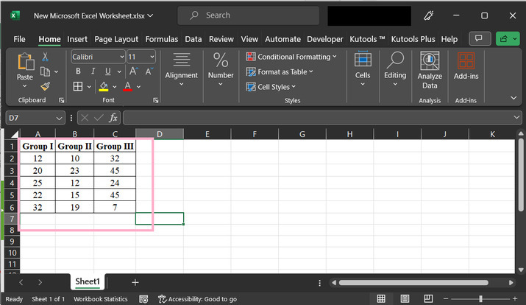Screen dimensions: 526x305
Task: Switch to Normal view
Action: pyautogui.click(x=381, y=298)
